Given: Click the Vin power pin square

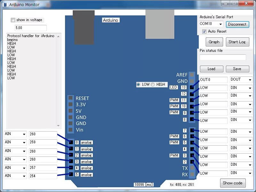Looking at the screenshot, I should click(70, 130).
